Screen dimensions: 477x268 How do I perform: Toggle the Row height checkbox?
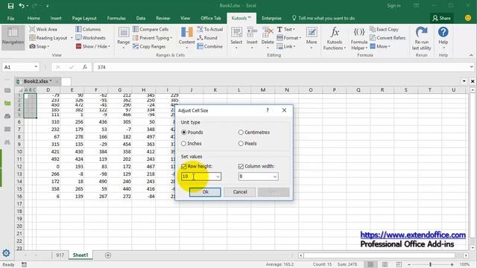pyautogui.click(x=184, y=166)
